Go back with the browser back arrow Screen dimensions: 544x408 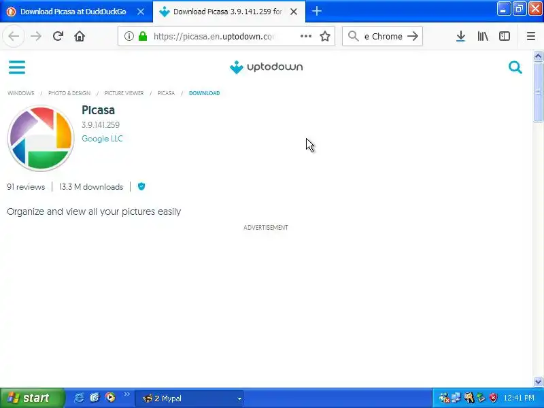[x=14, y=36]
